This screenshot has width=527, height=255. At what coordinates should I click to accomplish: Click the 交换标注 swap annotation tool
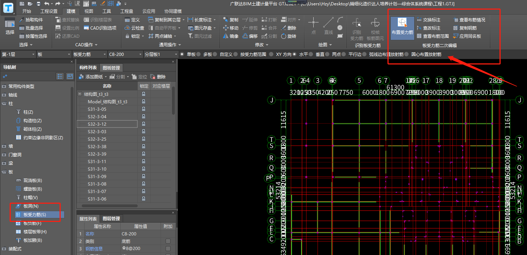tap(429, 20)
